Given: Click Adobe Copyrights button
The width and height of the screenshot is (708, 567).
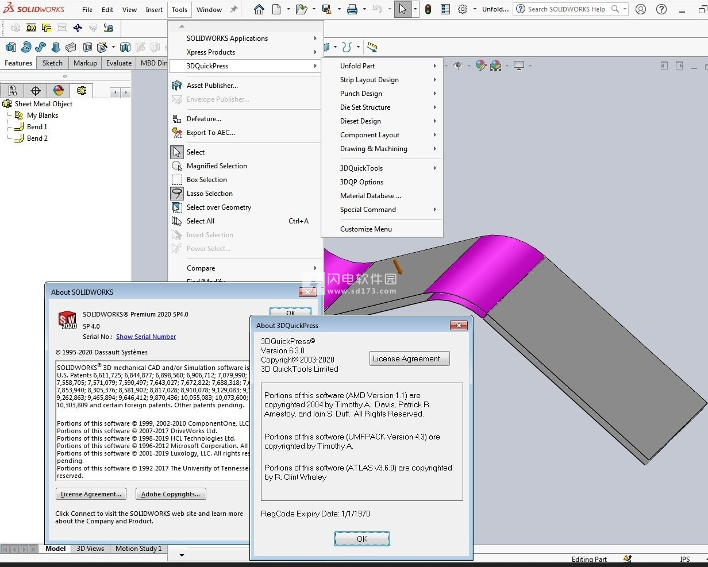Looking at the screenshot, I should pos(171,494).
